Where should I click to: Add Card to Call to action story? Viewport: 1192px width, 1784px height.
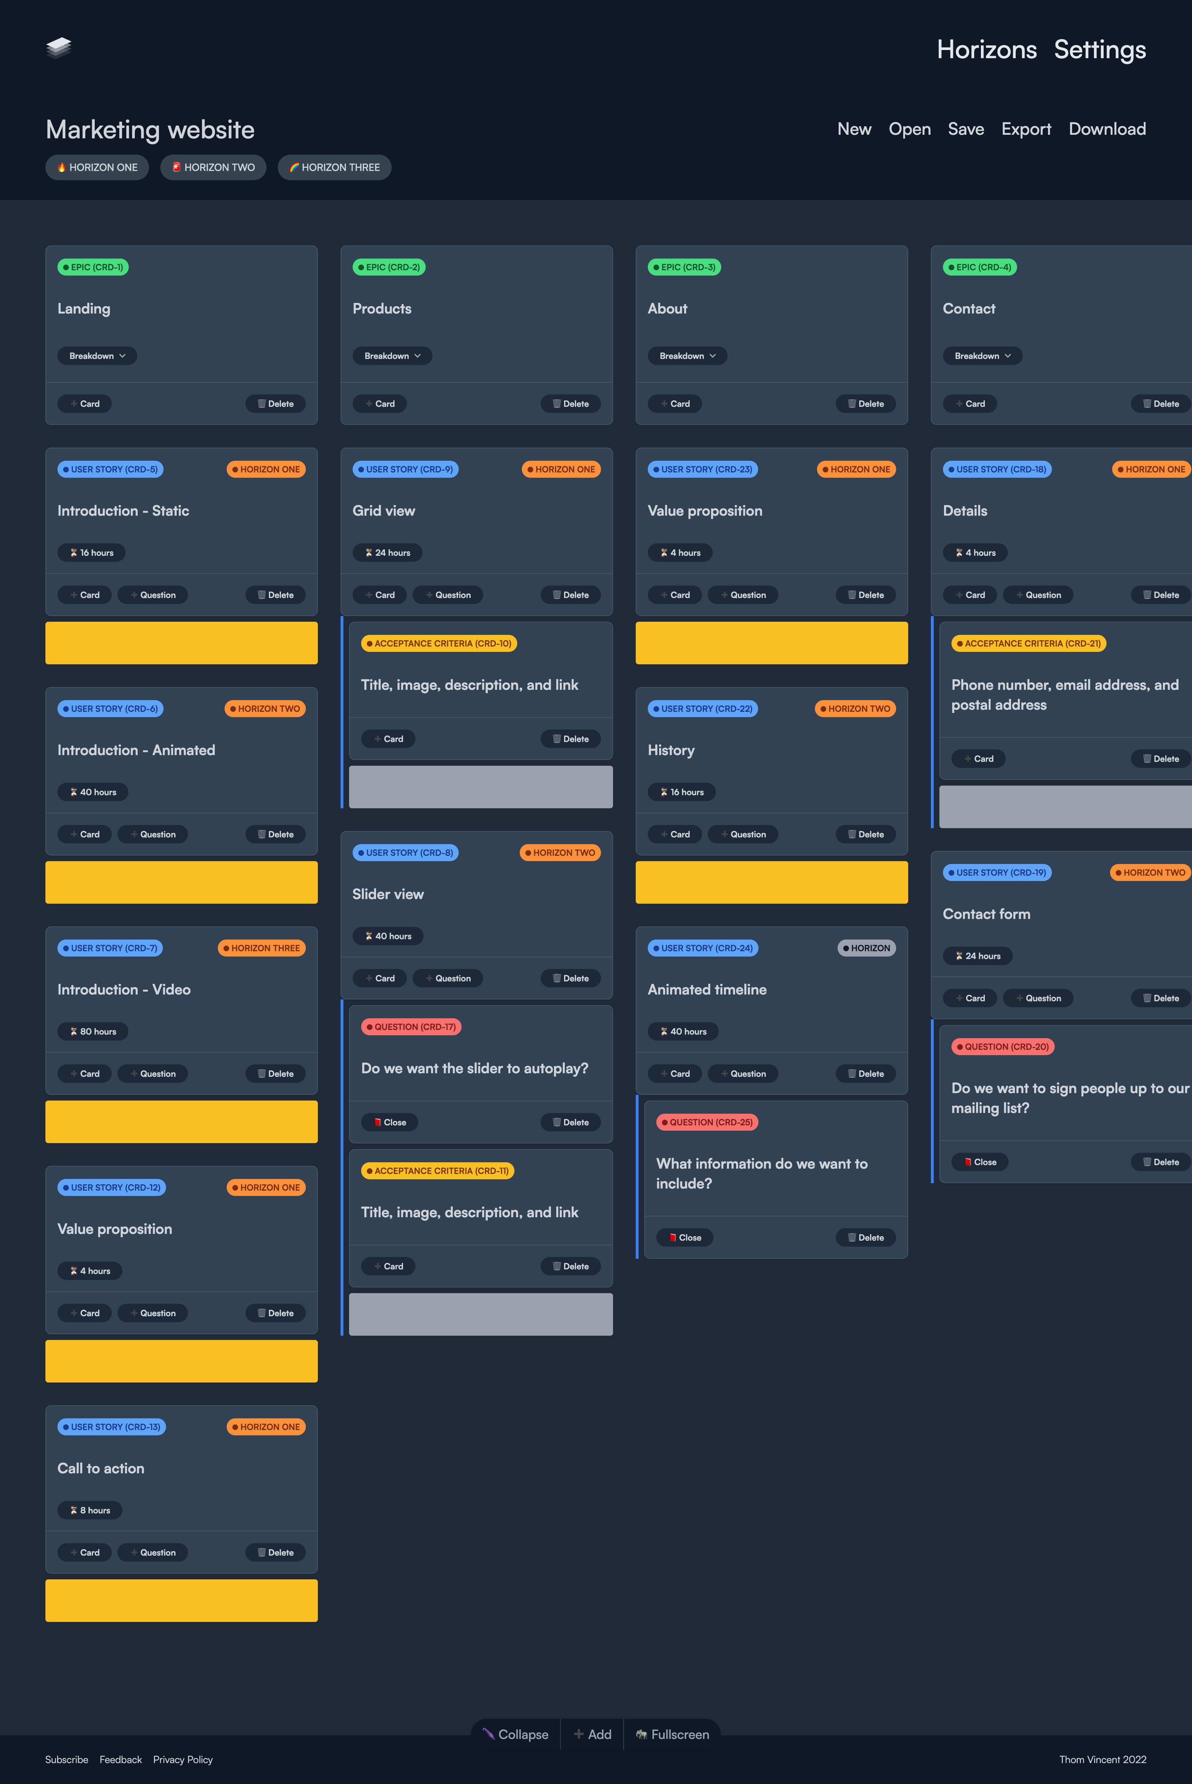click(84, 1552)
